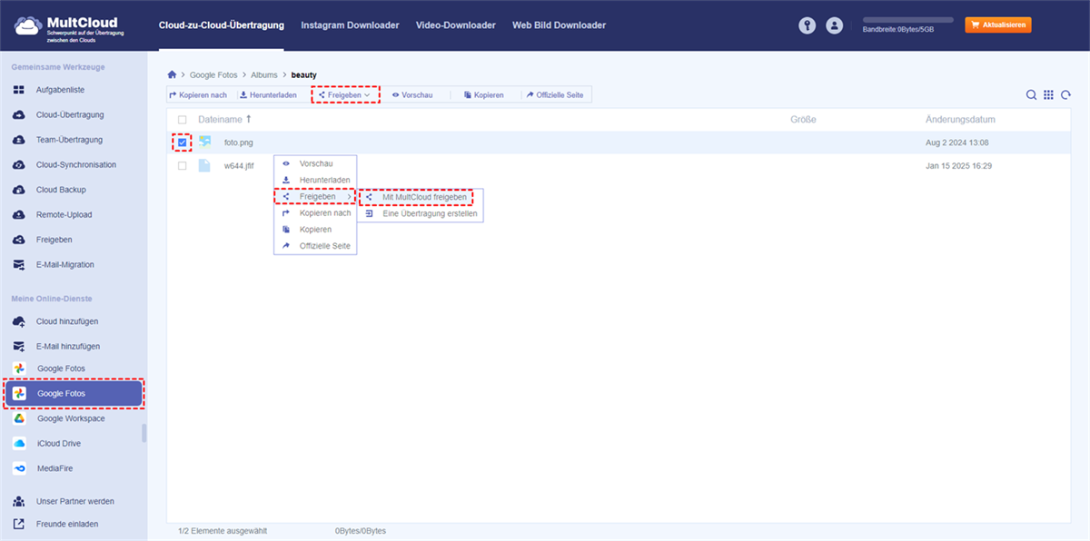Screen dimensions: 1090x541
Task: Click the refresh icon
Action: (1065, 95)
